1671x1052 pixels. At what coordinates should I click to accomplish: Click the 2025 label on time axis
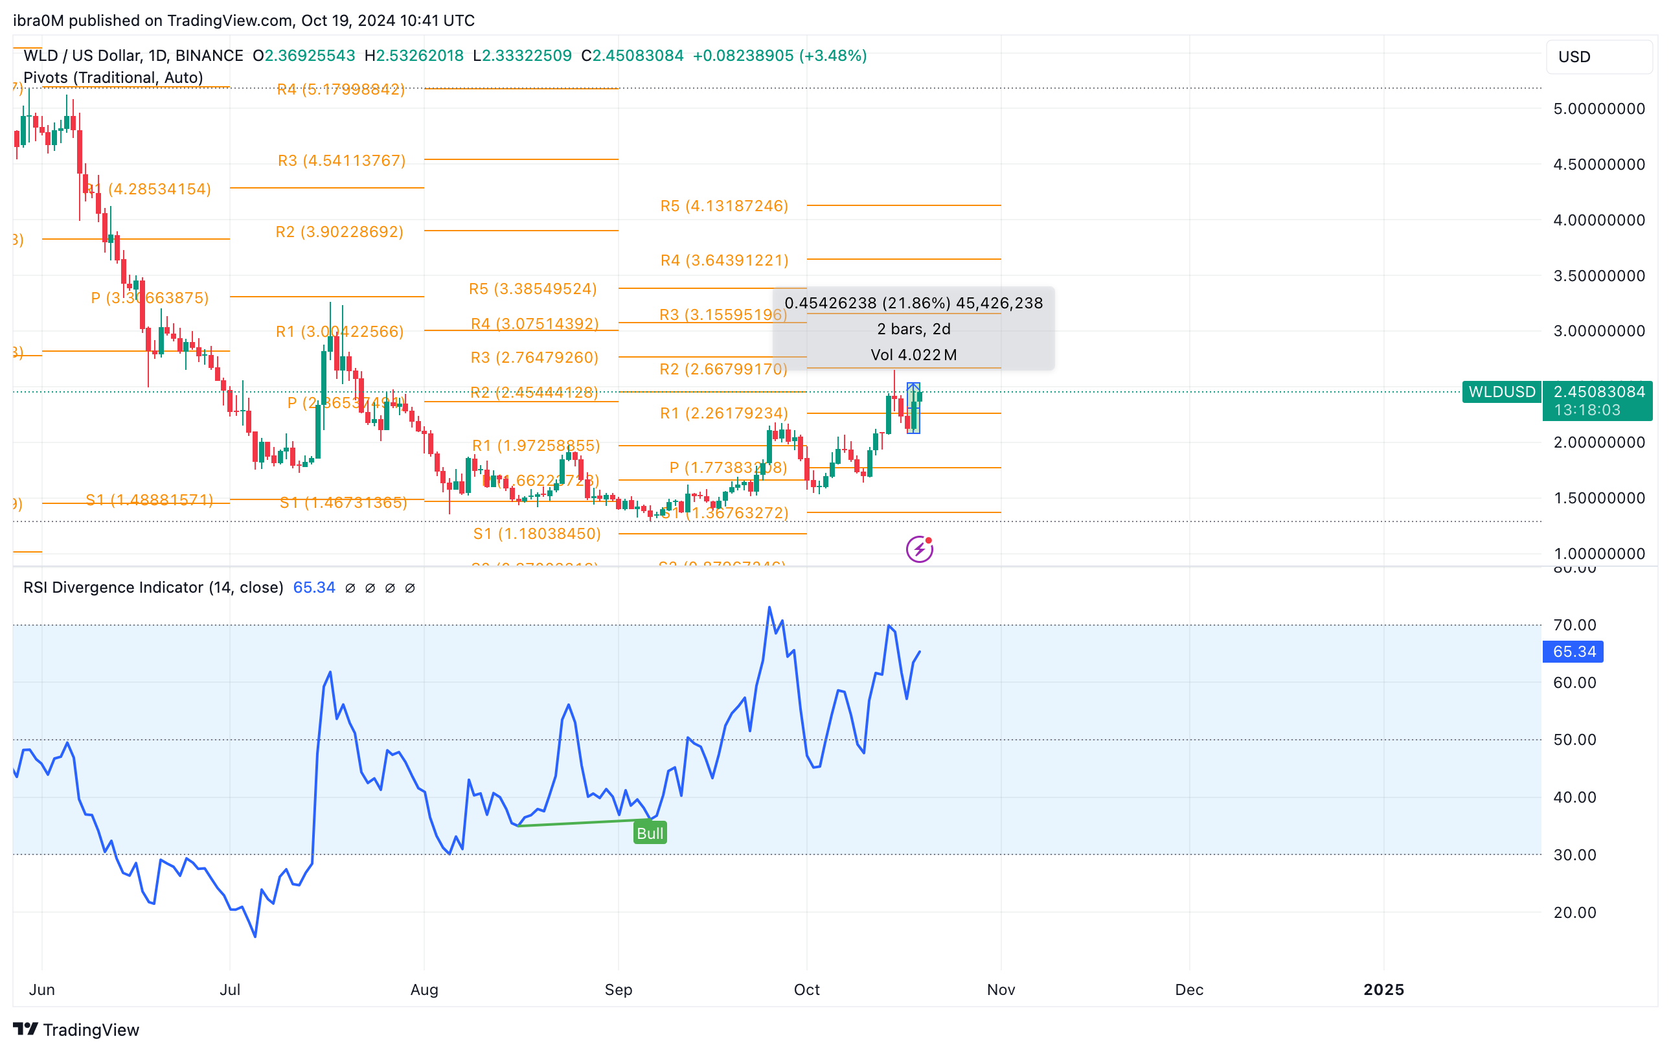[1383, 989]
